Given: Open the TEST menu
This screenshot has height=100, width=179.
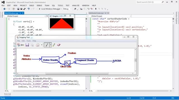Looking at the screenshot, I should point(67,6).
